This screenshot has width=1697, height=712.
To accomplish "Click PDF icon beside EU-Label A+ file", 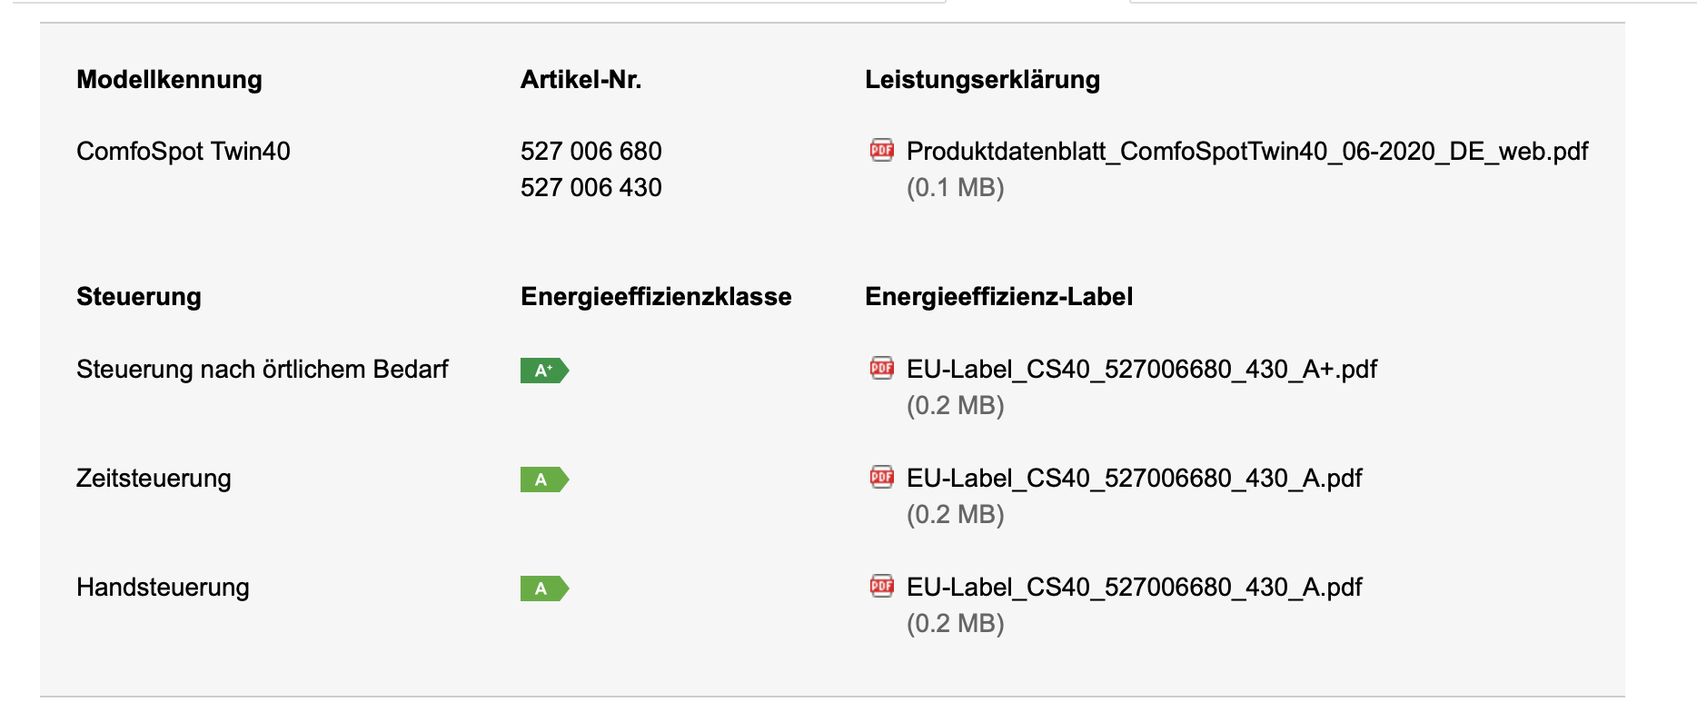I will tap(881, 368).
